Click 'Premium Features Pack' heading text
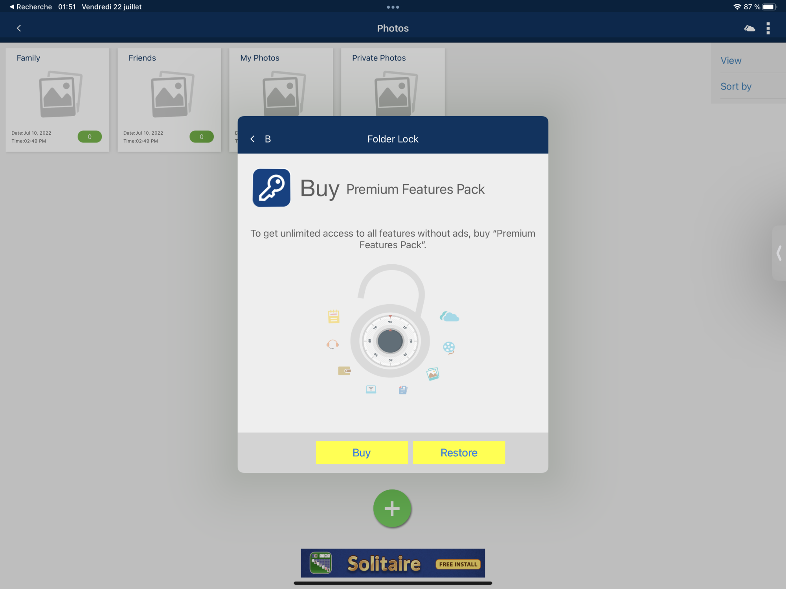 (415, 189)
